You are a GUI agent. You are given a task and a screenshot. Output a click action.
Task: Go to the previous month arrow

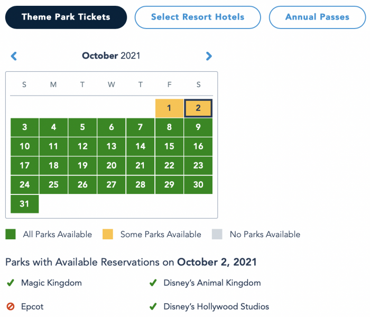(14, 56)
